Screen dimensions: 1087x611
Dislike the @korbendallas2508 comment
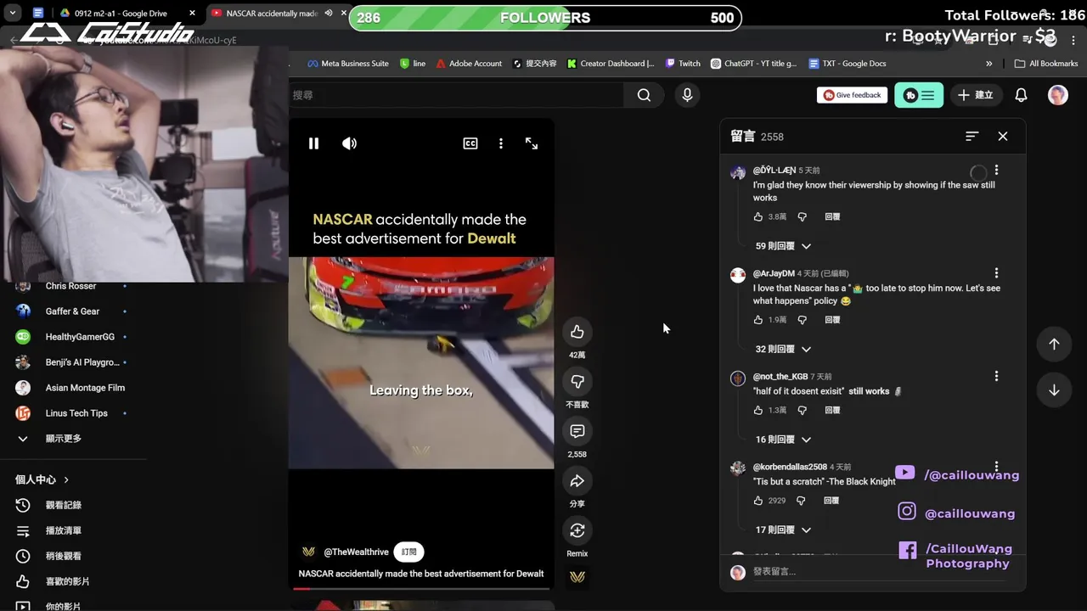click(802, 501)
